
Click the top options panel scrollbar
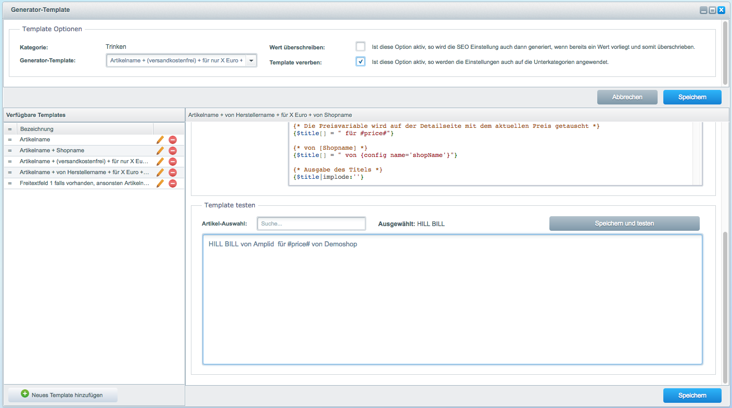click(x=725, y=52)
